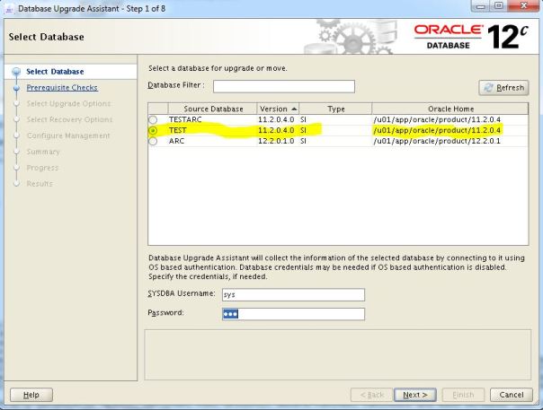Focus the SYSDBA Username field
The width and height of the screenshot is (543, 410).
tap(293, 294)
